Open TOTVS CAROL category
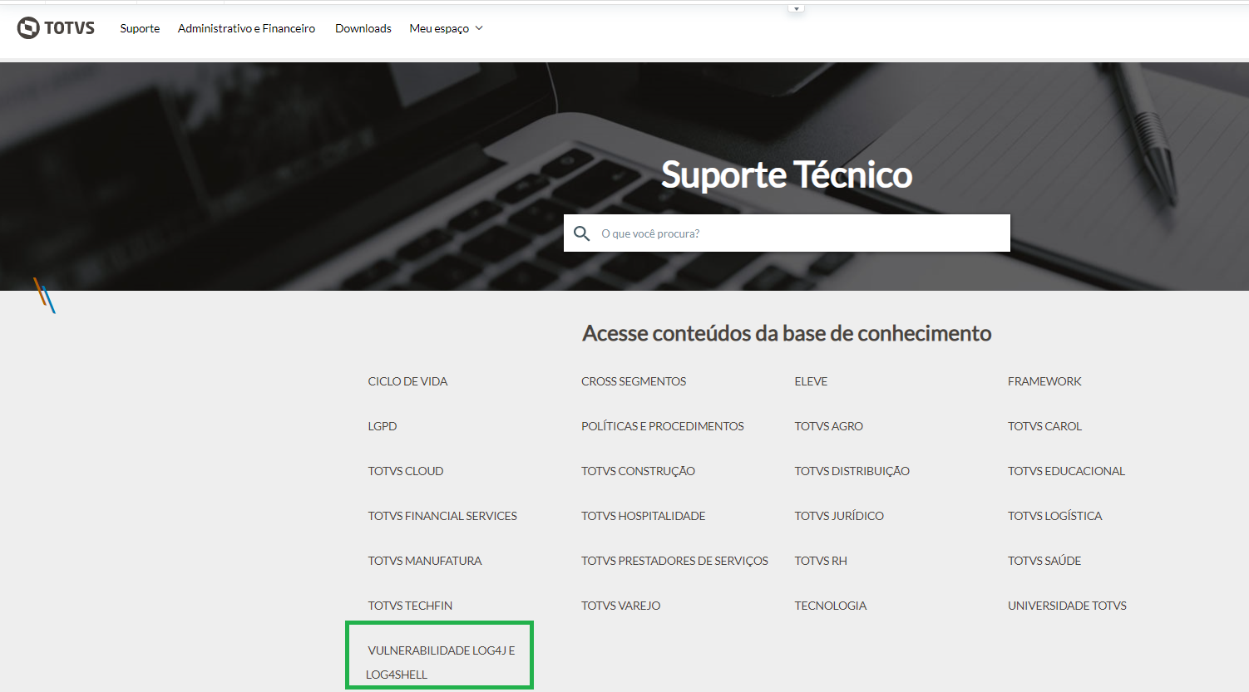 pos(1044,426)
